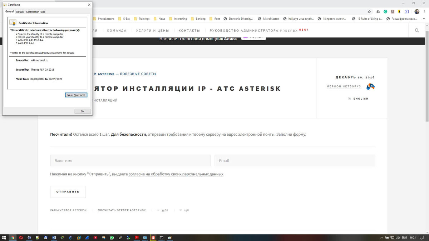Screen dimensions: 429x241
Task: Select the General tab in Certificate dialog
Action: (9, 11)
